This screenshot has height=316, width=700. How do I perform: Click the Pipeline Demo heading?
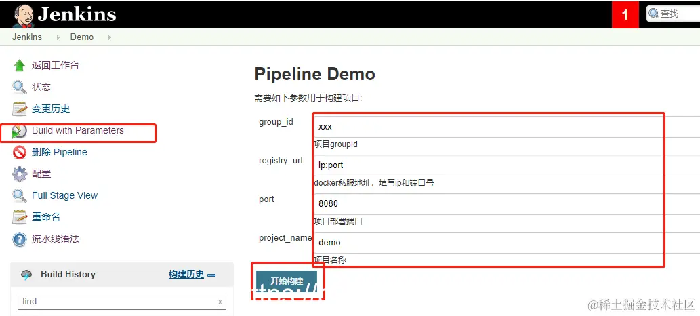314,74
